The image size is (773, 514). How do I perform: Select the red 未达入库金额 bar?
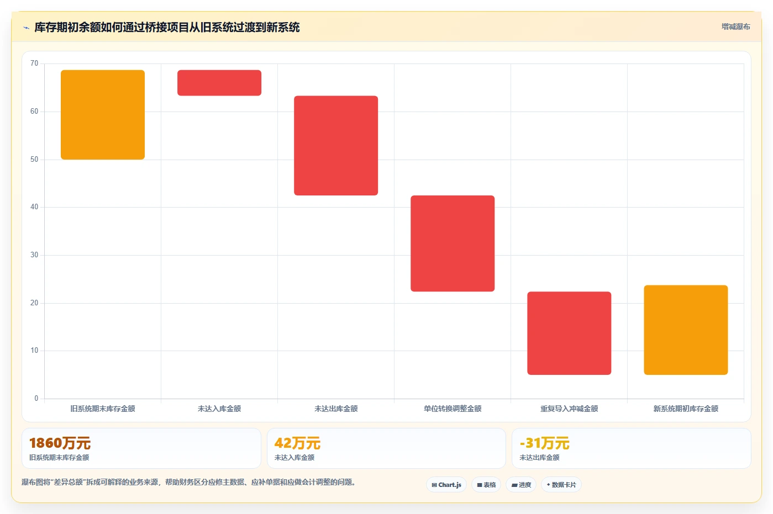point(219,83)
